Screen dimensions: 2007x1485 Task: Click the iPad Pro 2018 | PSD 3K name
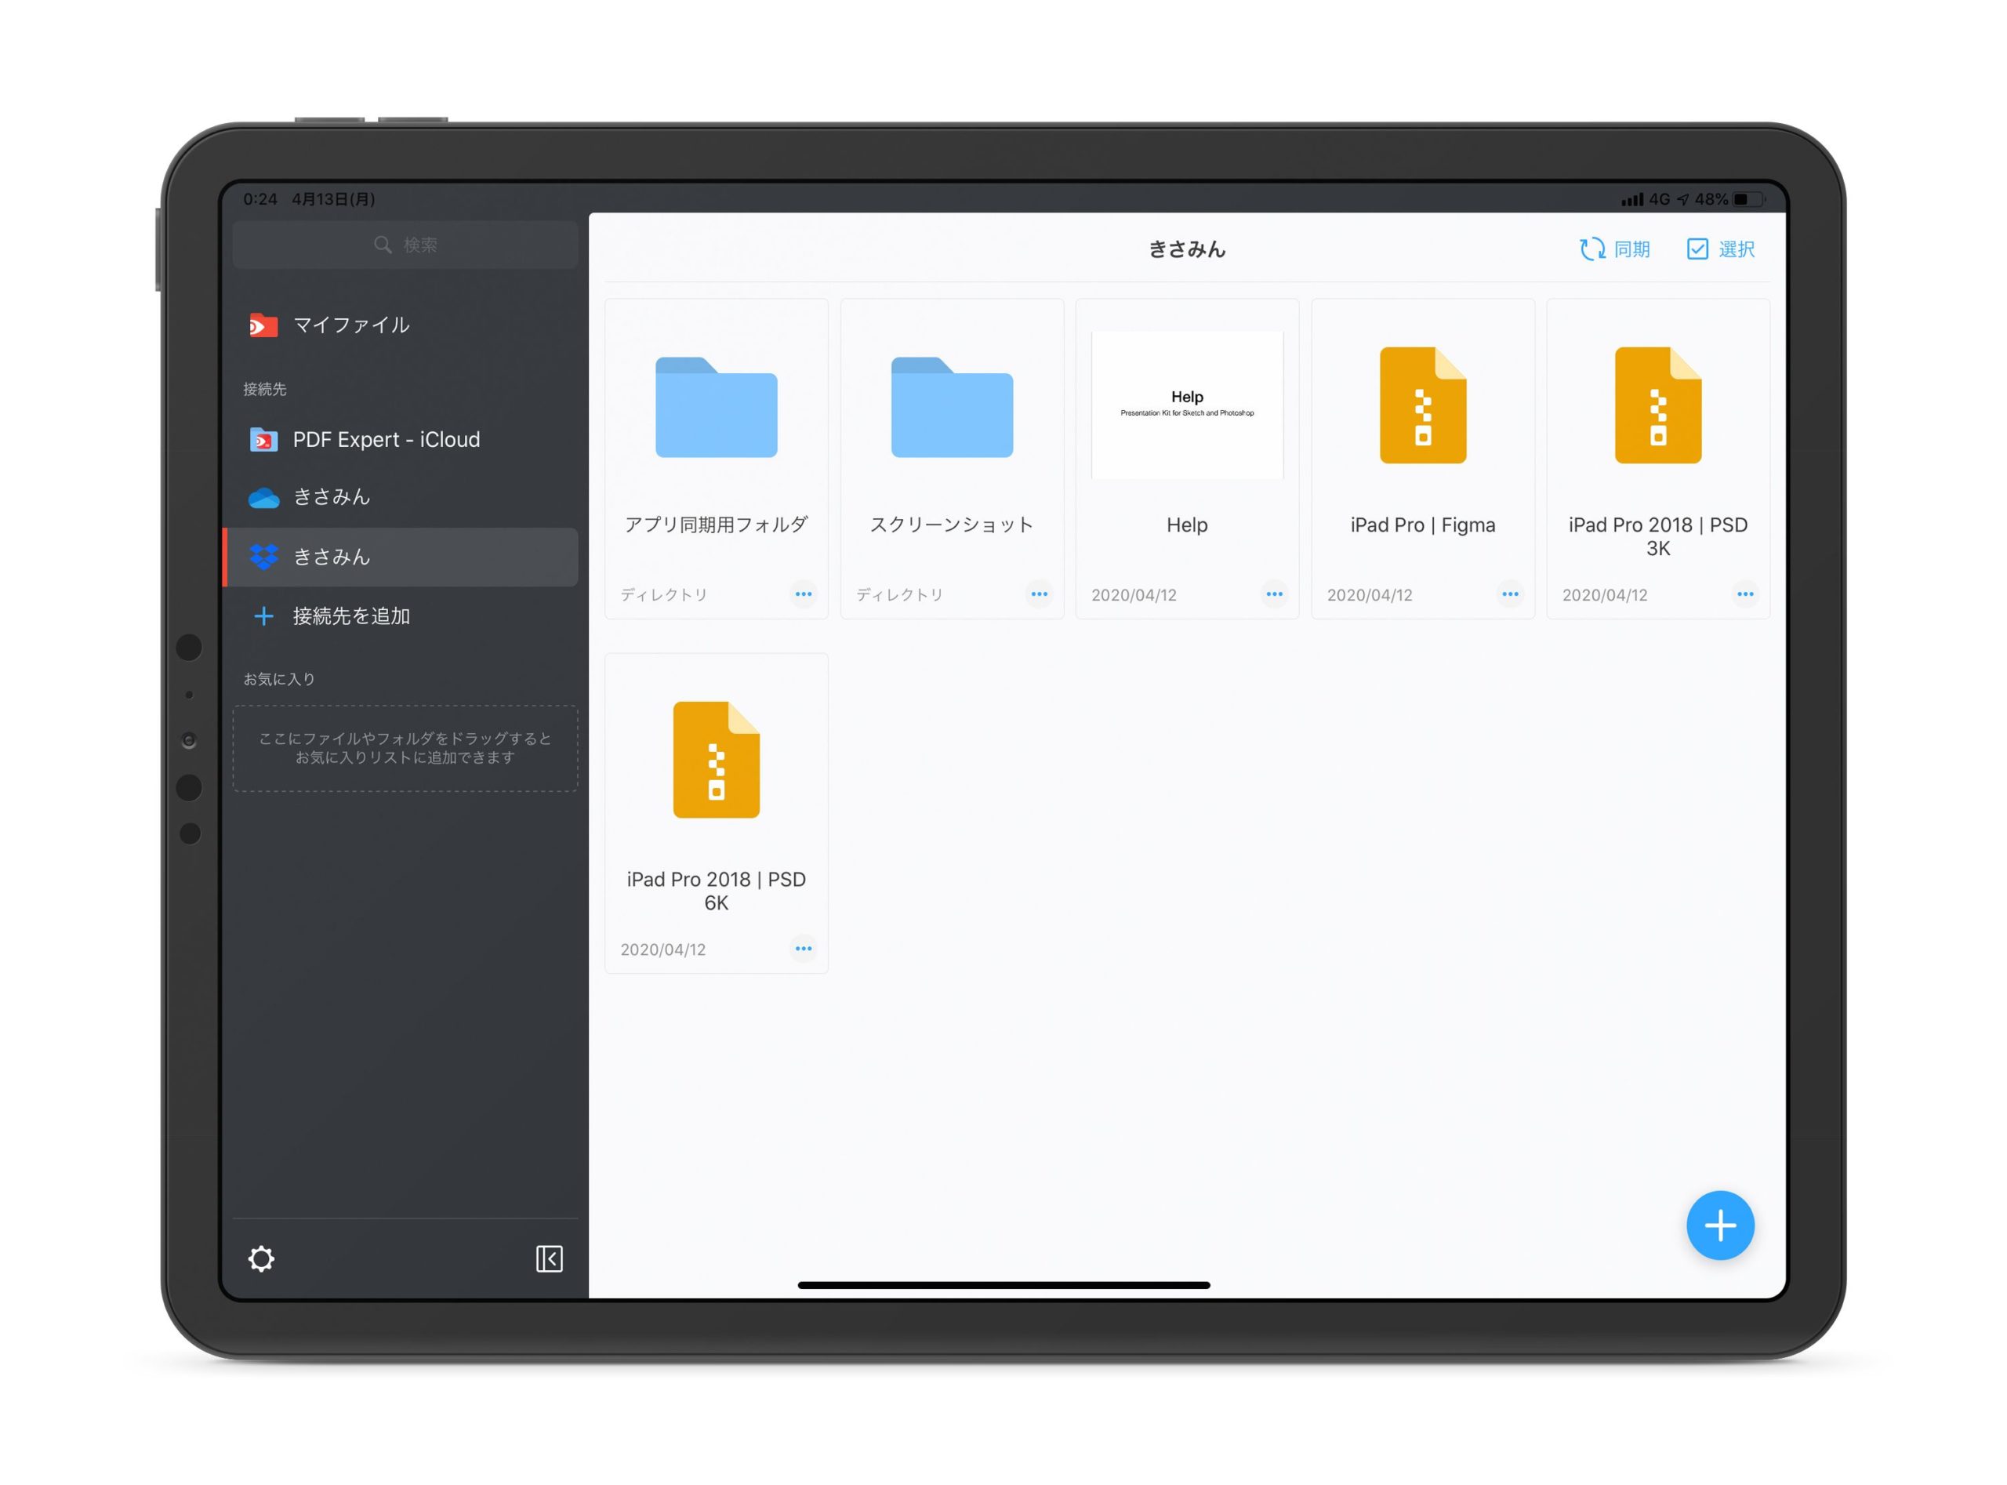(1657, 536)
